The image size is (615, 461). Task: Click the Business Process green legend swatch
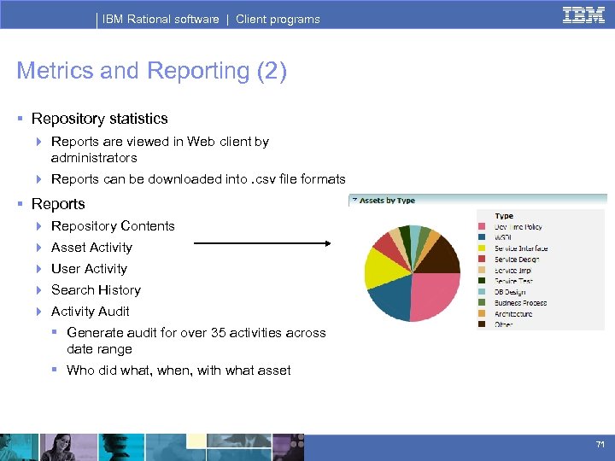tap(482, 302)
